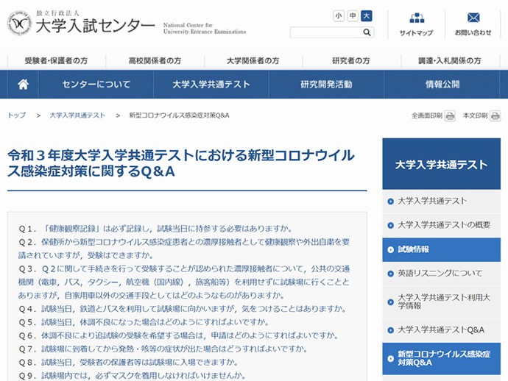Open Q4 鉄道とバス question link
The image size is (508, 381).
pyautogui.click(x=194, y=308)
